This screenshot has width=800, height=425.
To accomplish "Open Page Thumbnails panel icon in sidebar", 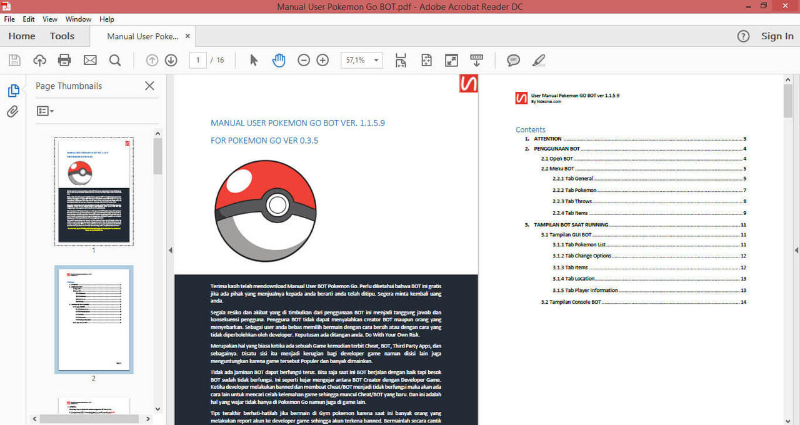I will pyautogui.click(x=13, y=91).
